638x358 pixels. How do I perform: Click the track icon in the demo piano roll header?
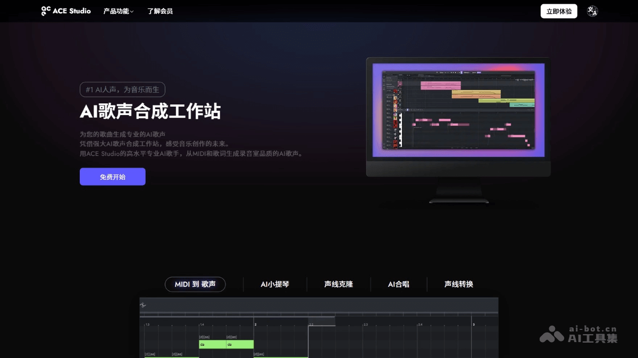[x=144, y=304]
